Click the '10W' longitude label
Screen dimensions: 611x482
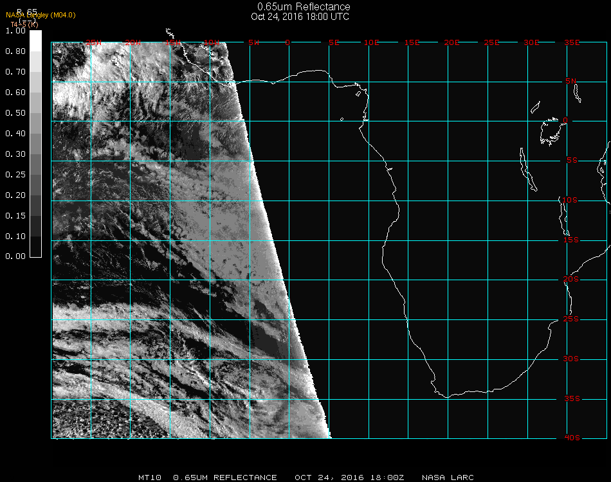212,43
